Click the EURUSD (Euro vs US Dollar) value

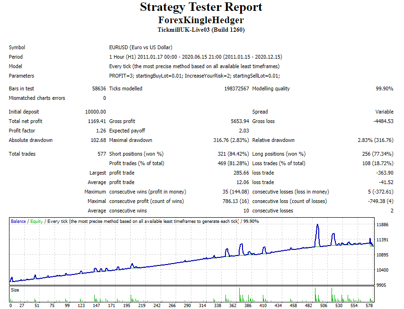[141, 47]
